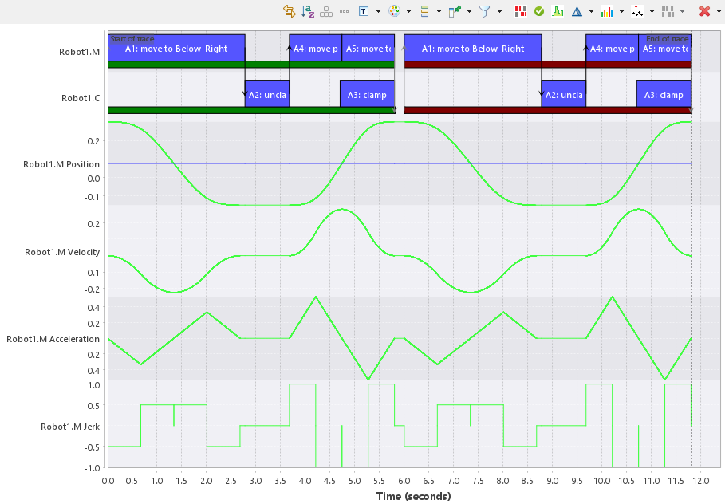Open the dropdown next to the filter icon
The image size is (725, 504).
point(499,10)
